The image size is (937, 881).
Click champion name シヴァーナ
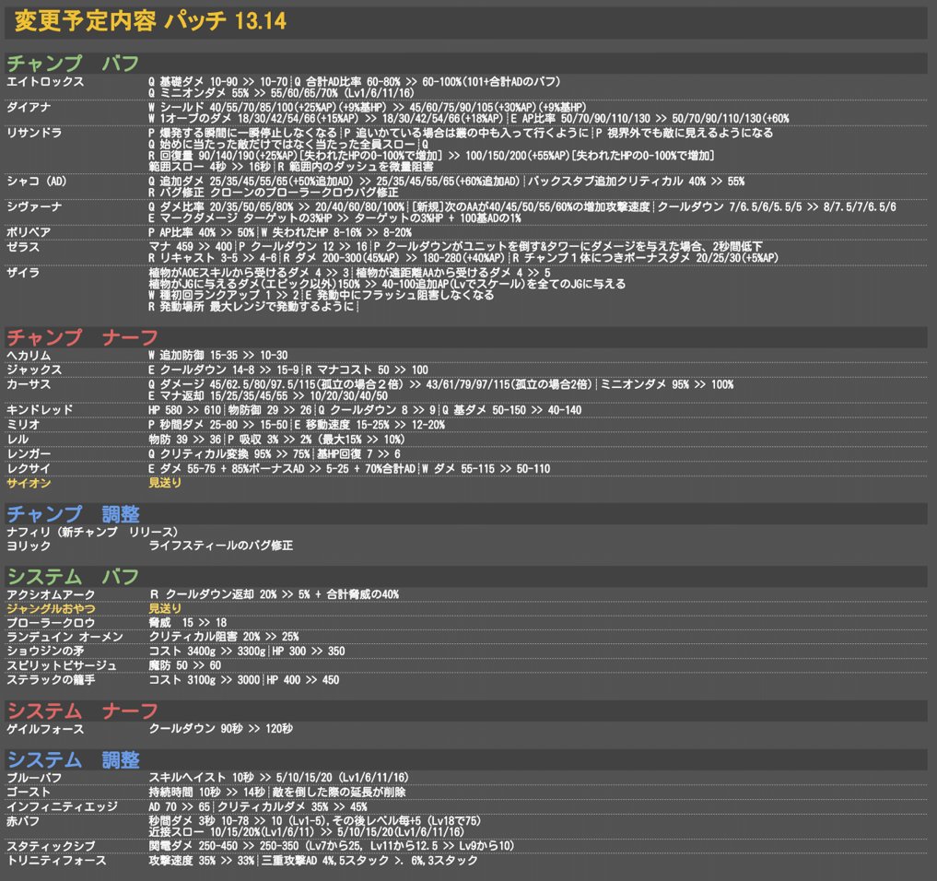click(34, 206)
